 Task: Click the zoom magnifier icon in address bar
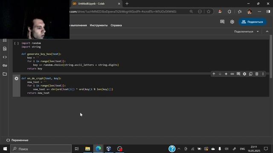[x=191, y=11]
